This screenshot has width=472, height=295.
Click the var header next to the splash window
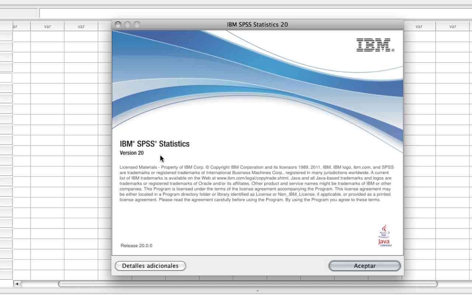419,26
